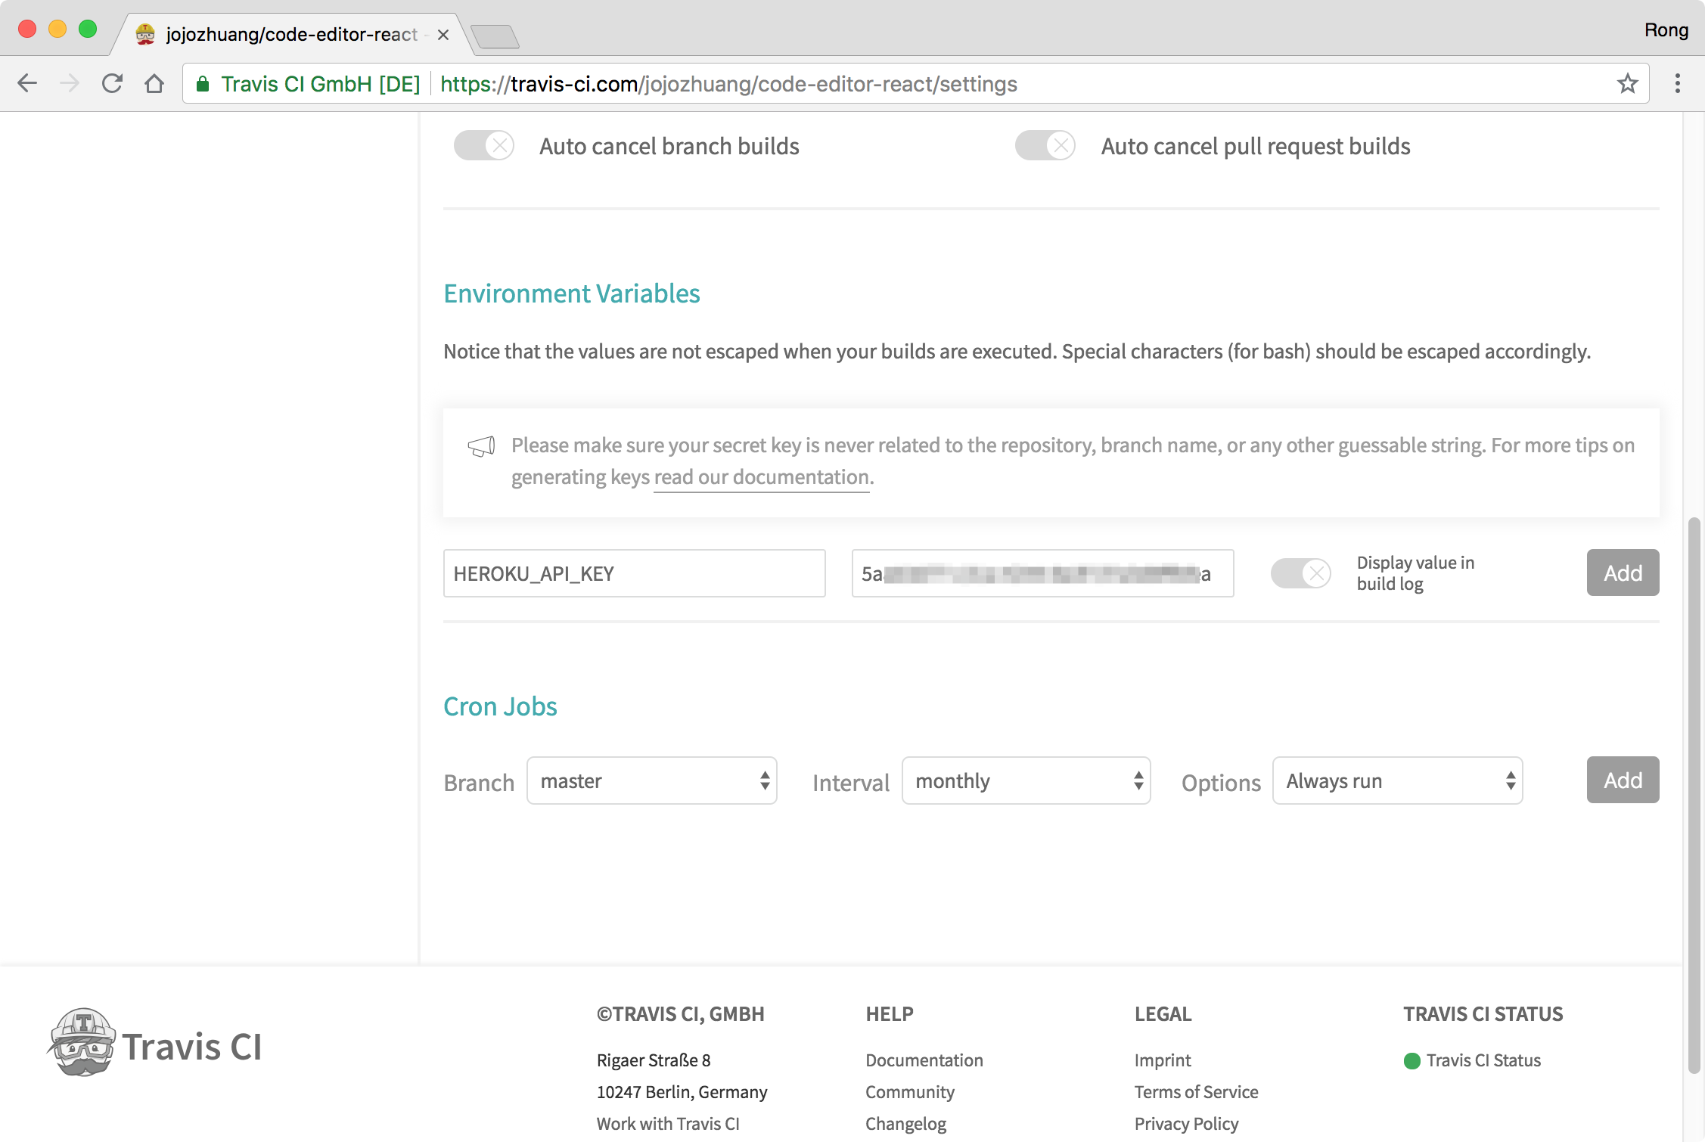Open Terms of Service link
This screenshot has width=1705, height=1142.
[1197, 1092]
